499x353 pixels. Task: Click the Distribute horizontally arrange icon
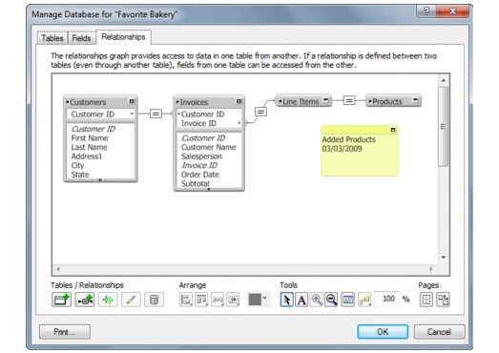click(x=218, y=300)
